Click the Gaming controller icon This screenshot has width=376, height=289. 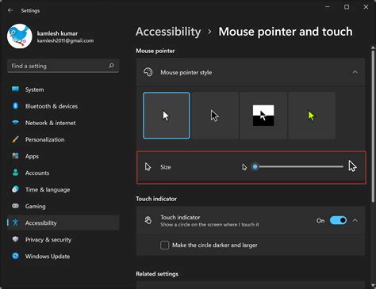[15, 206]
